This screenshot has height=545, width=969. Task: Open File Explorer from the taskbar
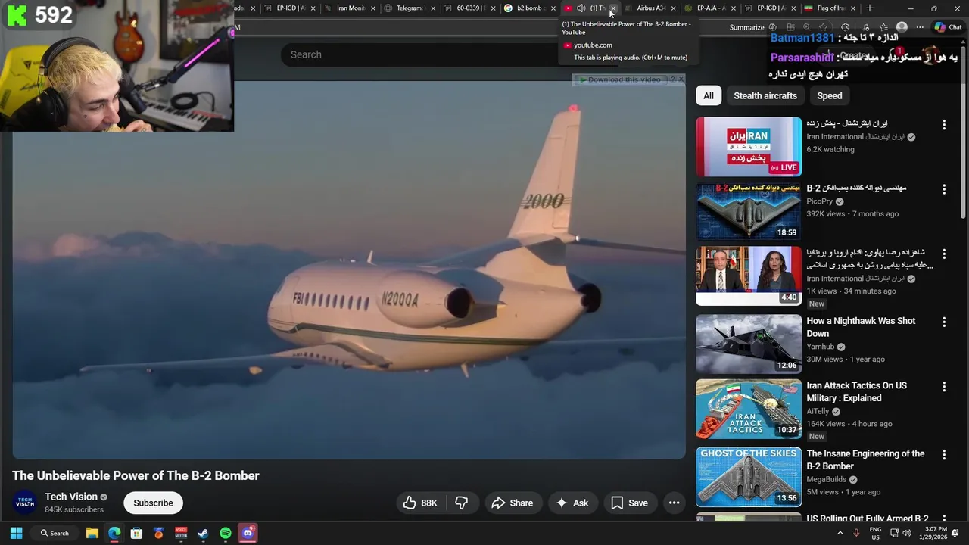coord(92,533)
